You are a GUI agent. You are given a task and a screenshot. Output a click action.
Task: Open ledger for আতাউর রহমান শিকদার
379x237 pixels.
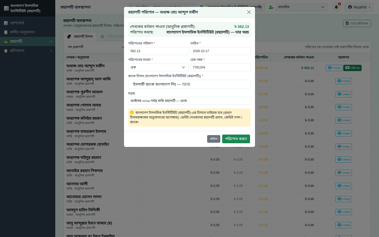pyautogui.click(x=343, y=173)
